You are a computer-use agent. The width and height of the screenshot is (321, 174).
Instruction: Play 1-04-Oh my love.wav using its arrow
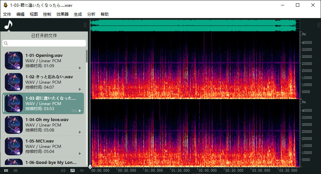[80, 132]
